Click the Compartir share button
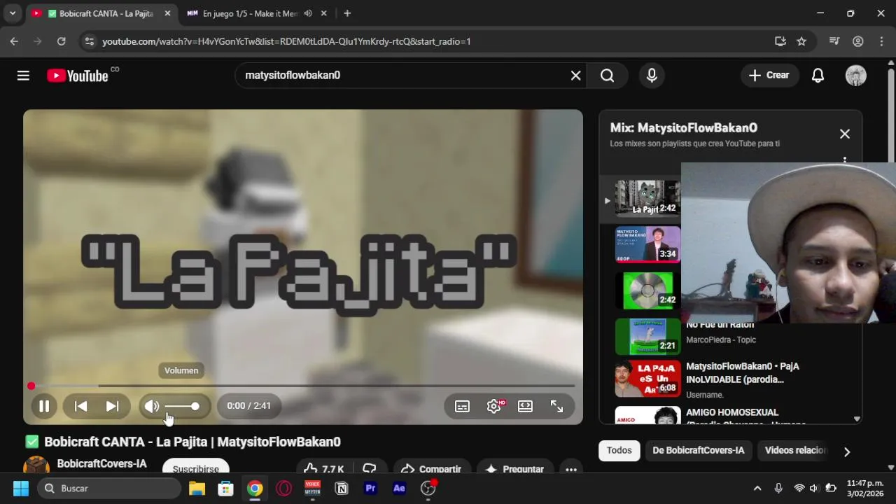This screenshot has height=504, width=896. point(431,468)
